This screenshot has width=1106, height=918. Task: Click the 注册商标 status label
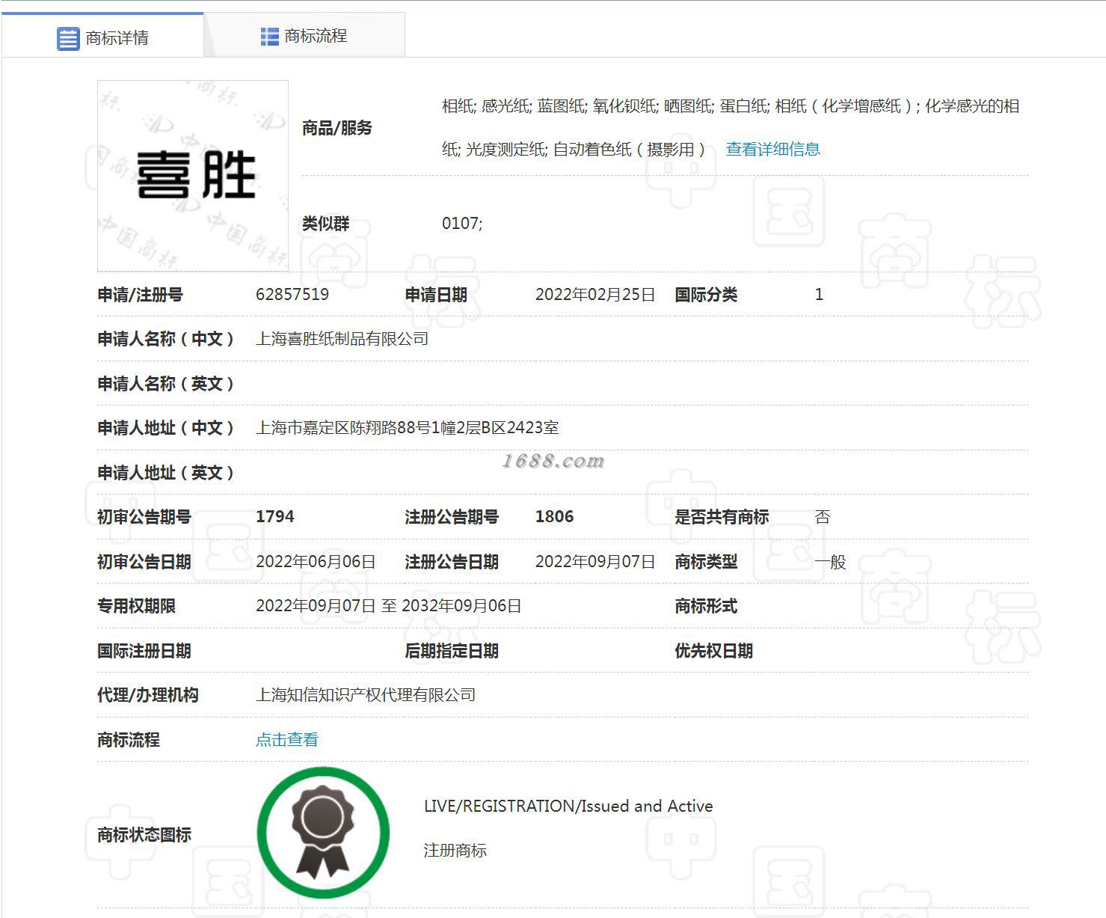pyautogui.click(x=455, y=851)
